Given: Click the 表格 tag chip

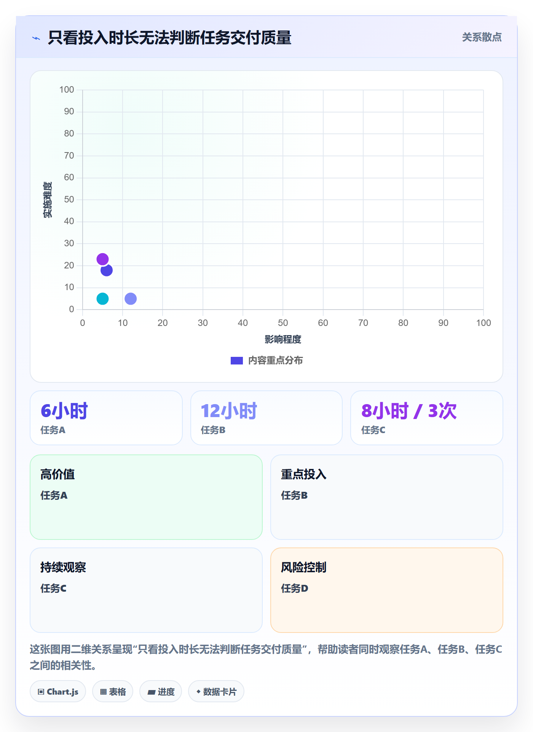Looking at the screenshot, I should 113,691.
